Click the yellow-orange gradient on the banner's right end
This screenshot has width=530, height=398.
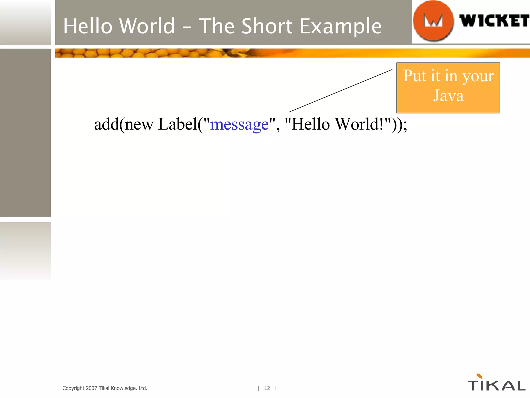(479, 53)
